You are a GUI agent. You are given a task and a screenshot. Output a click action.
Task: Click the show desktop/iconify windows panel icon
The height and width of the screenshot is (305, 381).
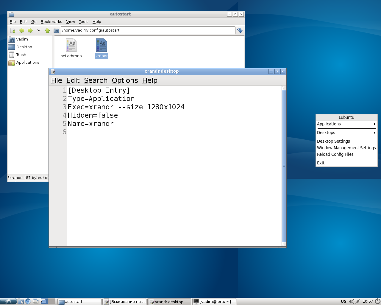coord(36,301)
